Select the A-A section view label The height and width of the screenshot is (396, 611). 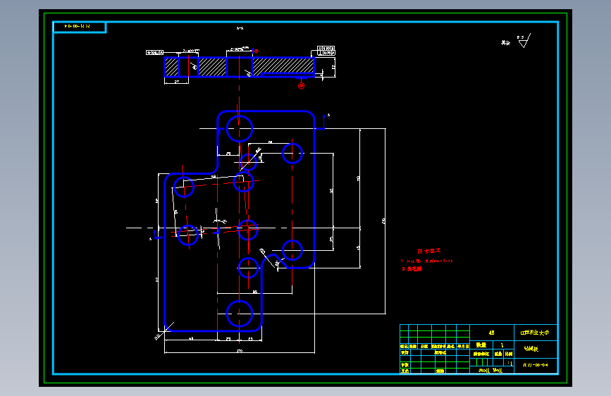240,28
